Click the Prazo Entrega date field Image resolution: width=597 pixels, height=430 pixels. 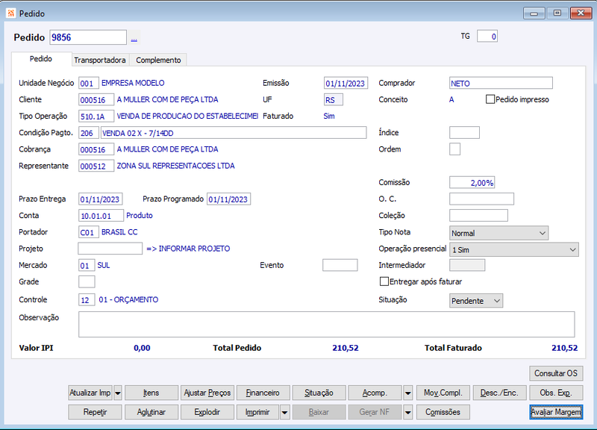coord(101,199)
